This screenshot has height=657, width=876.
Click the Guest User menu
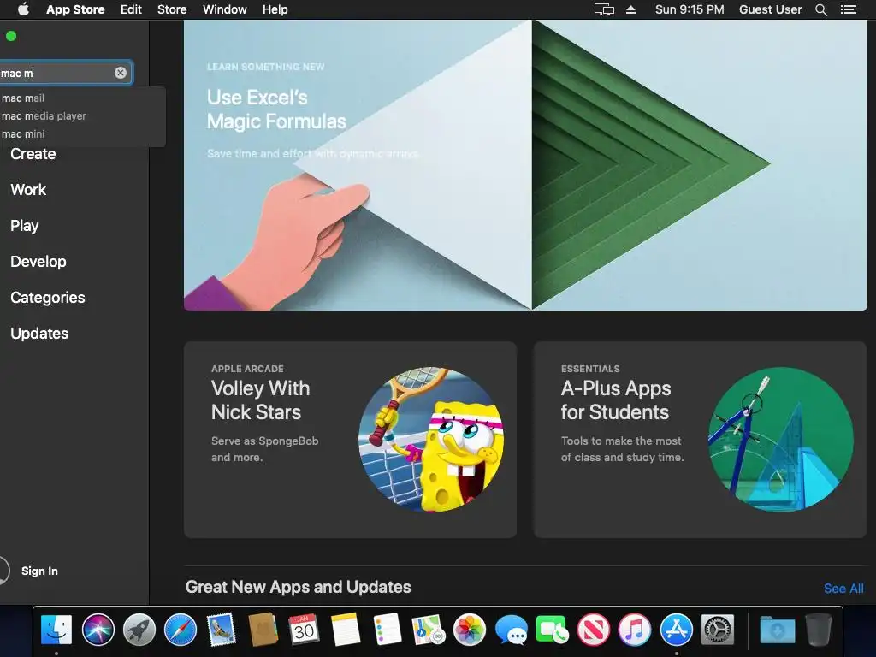tap(771, 9)
